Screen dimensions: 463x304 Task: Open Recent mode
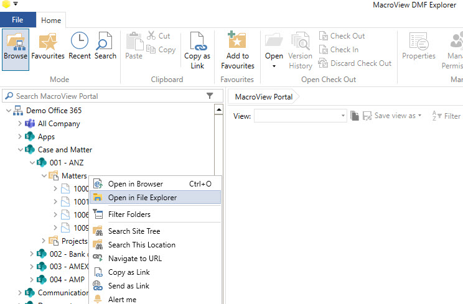click(80, 46)
